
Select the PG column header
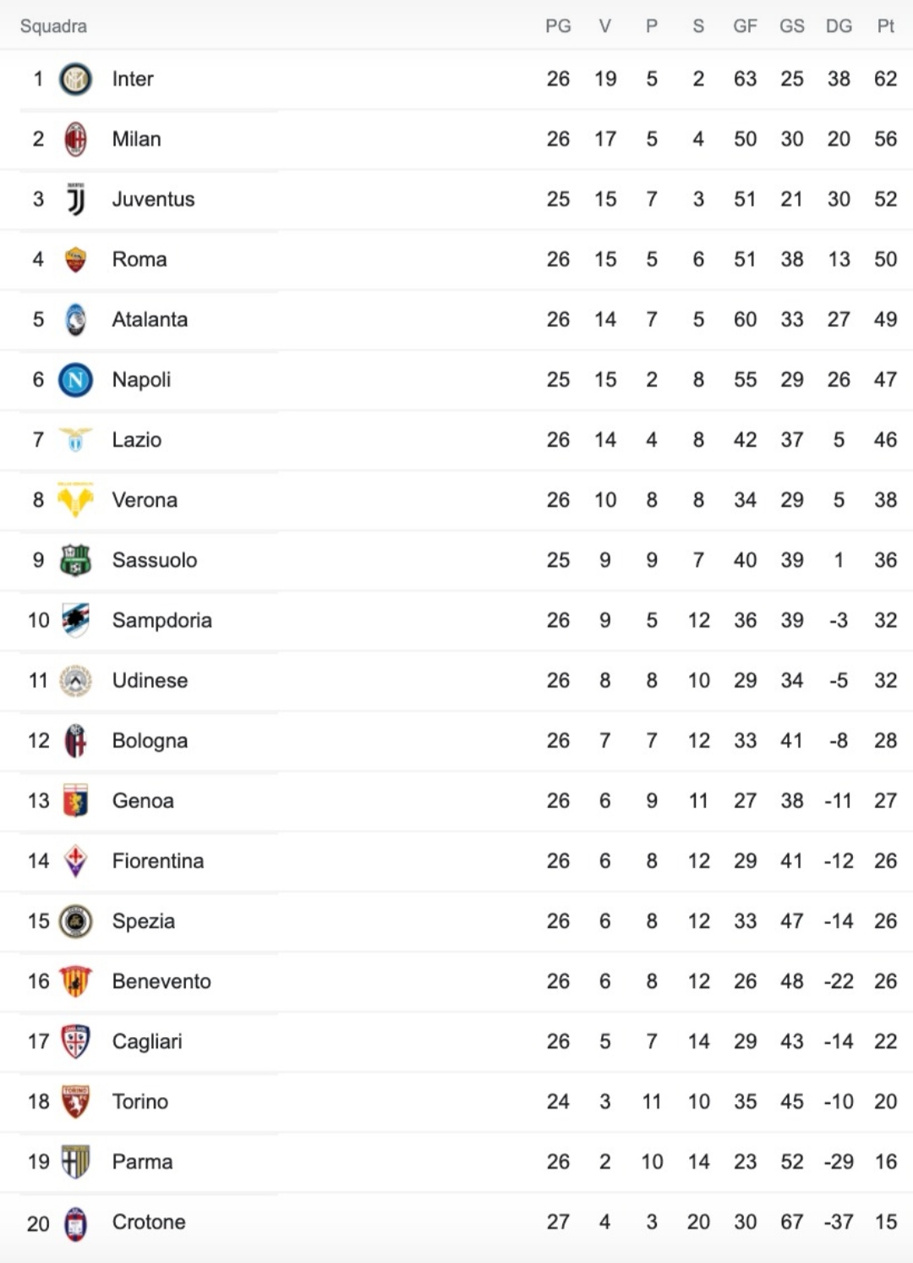click(558, 26)
